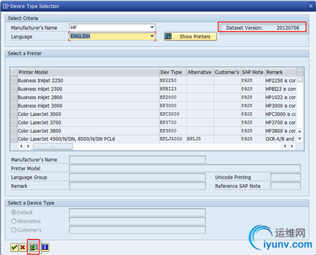
Task: Close the Device Type Selection dialog
Action: click(x=311, y=6)
